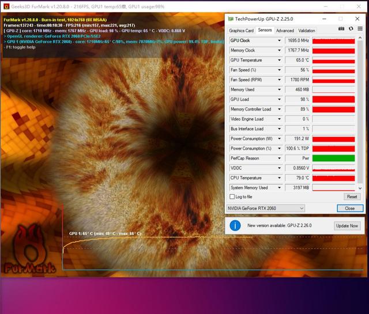Viewport: 369px width, 314px height.
Task: Enable the Log to file checkbox
Action: (232, 197)
